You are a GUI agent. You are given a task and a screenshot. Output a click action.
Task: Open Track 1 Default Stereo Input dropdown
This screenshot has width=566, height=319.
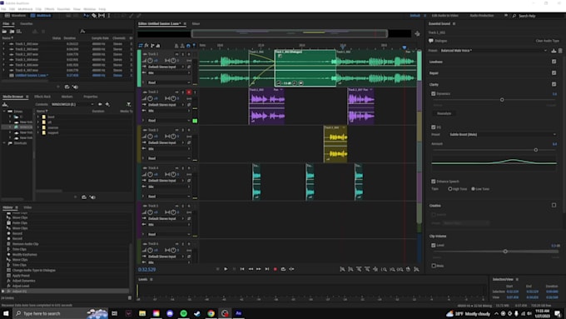166,67
